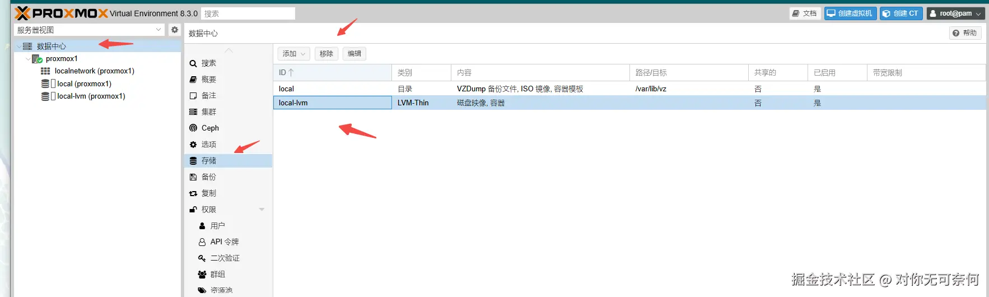This screenshot has width=989, height=297.
Task: Select the local-lvm ID cell
Action: coord(333,103)
